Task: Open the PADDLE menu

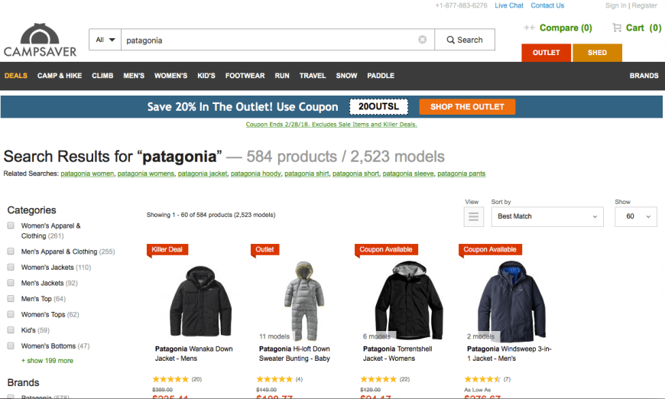Action: 381,76
